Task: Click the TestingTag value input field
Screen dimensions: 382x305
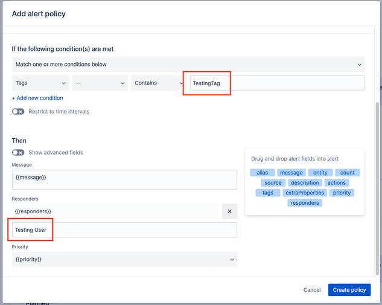Action: (x=276, y=83)
